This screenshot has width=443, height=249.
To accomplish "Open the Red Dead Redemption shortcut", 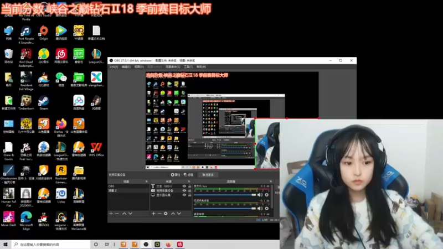I will click(26, 58).
